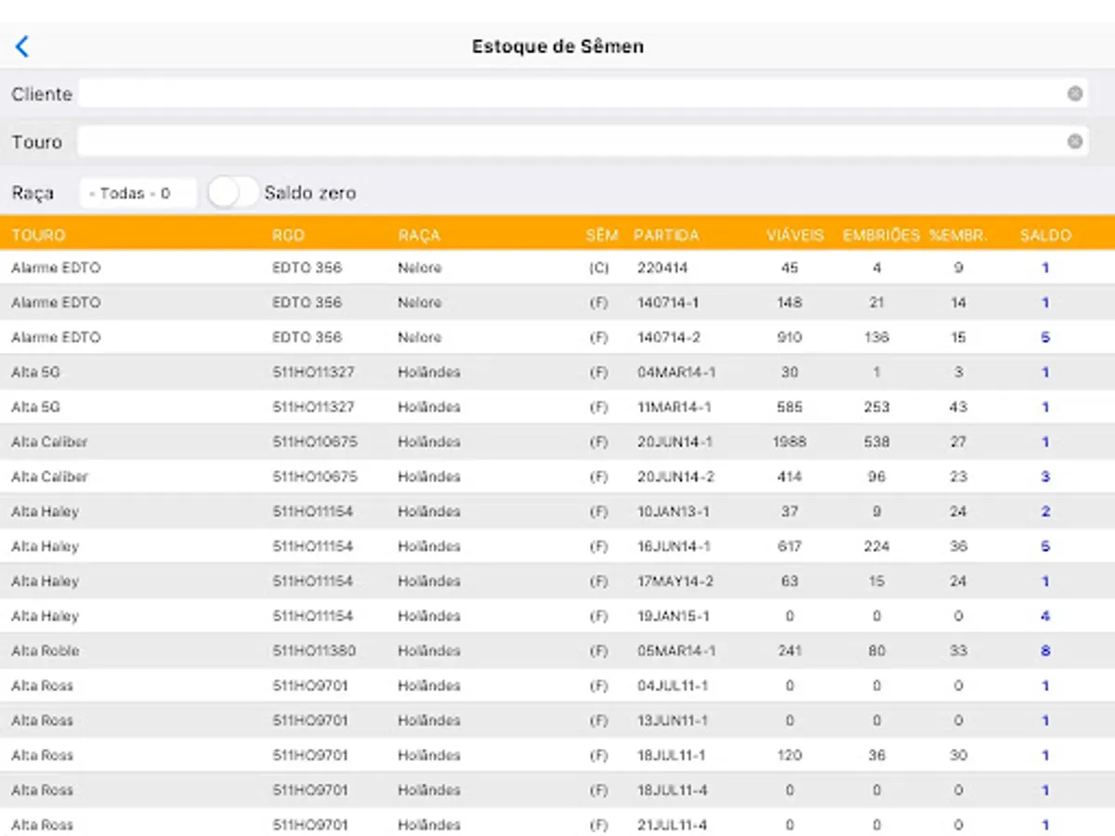Focus the Cliente input field
This screenshot has height=836, width=1115.
click(583, 94)
